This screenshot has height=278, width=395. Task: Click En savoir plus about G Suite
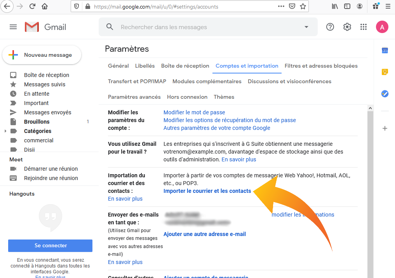coord(239,160)
